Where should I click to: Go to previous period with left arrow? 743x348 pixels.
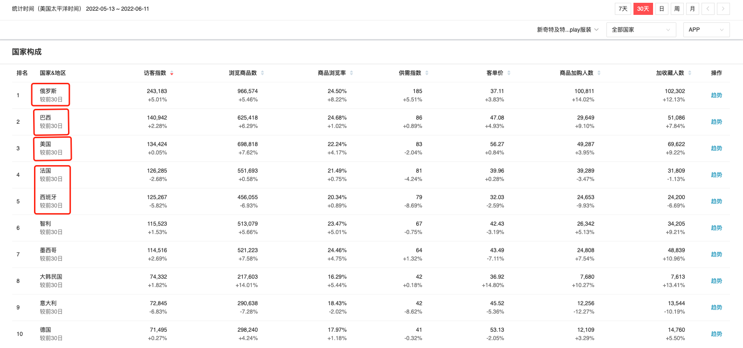click(x=708, y=9)
